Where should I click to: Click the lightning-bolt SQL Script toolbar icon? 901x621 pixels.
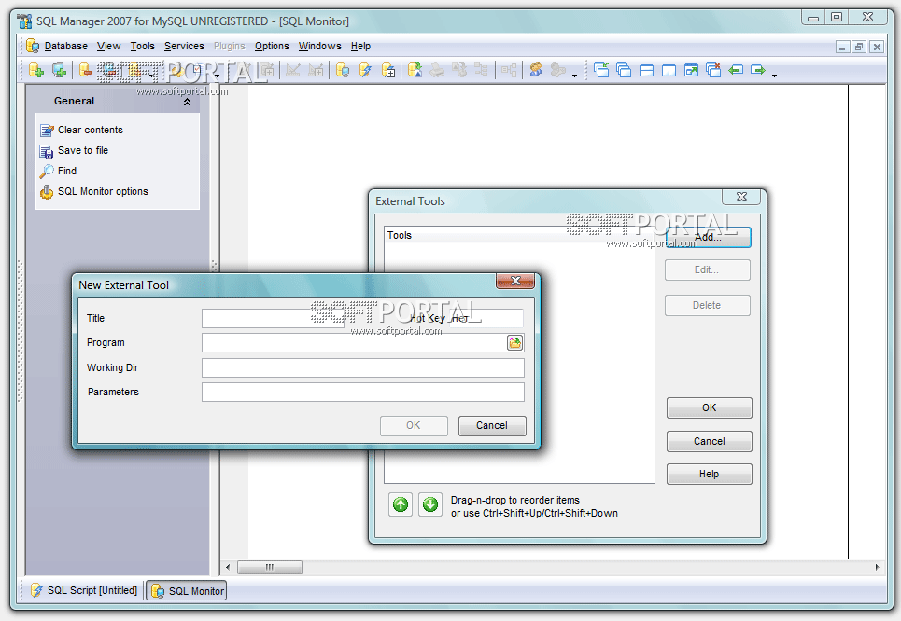pyautogui.click(x=365, y=70)
